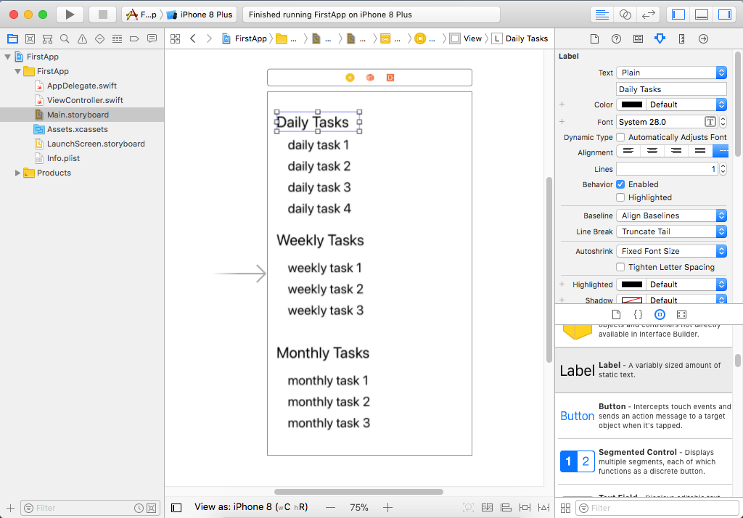The height and width of the screenshot is (518, 743).
Task: Toggle the Debug area
Action: point(702,15)
